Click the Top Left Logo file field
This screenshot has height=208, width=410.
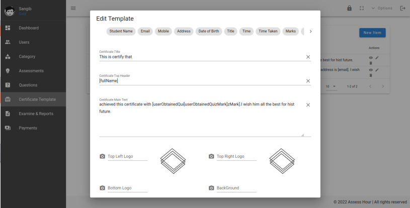(127, 156)
